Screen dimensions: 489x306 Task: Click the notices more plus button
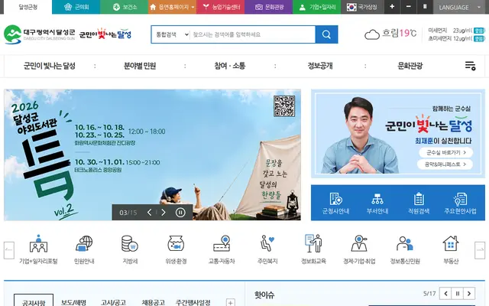pos(231,302)
